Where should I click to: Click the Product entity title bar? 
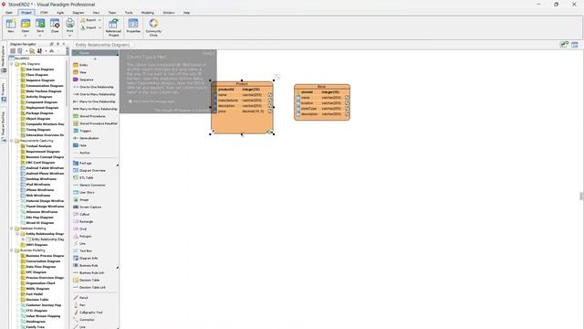242,84
